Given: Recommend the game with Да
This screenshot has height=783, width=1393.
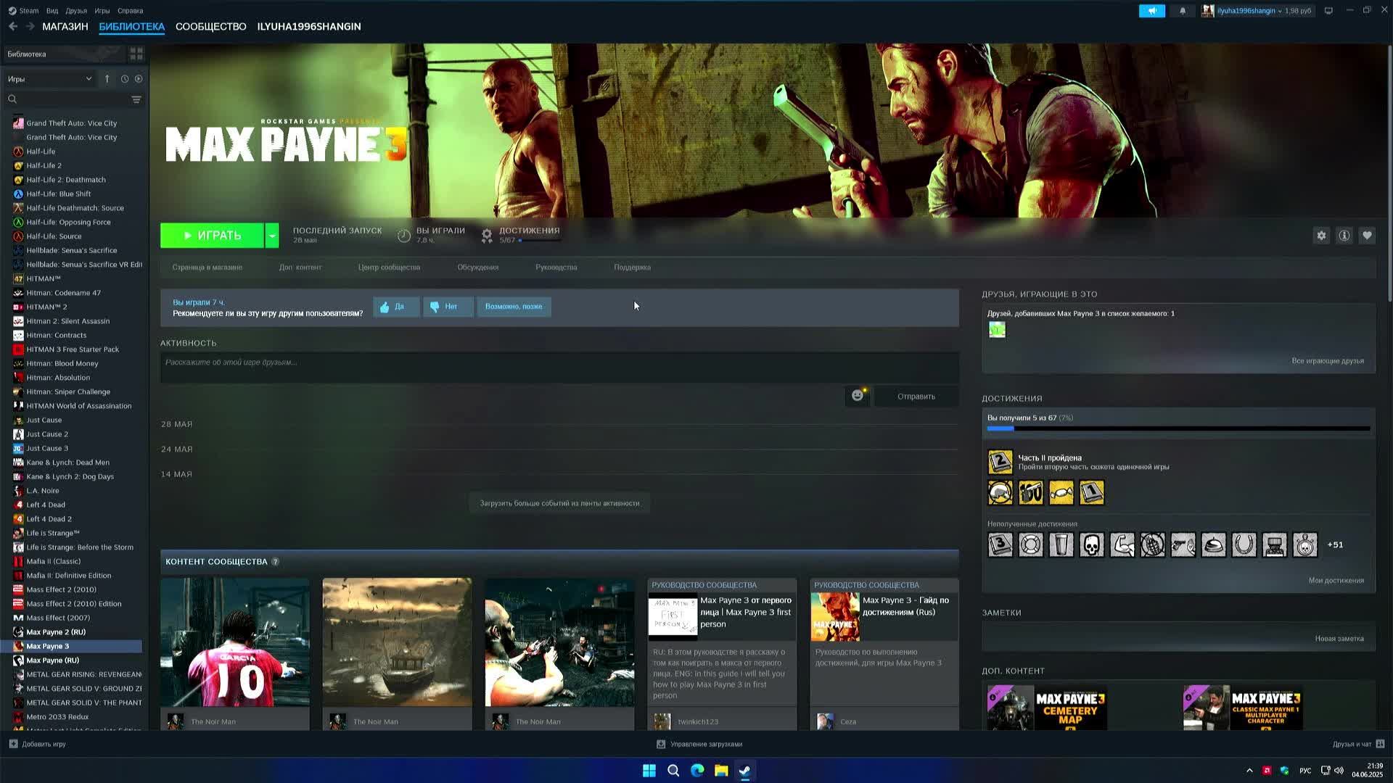Looking at the screenshot, I should [x=396, y=307].
